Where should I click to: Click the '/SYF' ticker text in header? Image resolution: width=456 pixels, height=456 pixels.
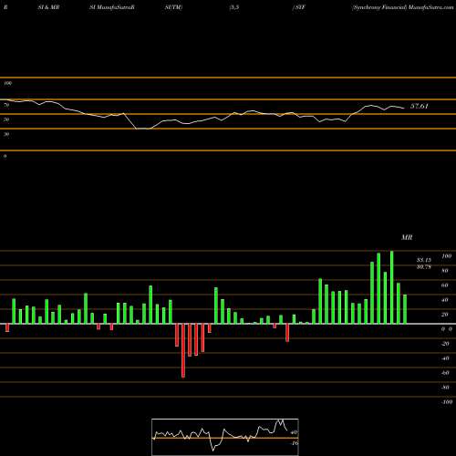[x=299, y=7]
